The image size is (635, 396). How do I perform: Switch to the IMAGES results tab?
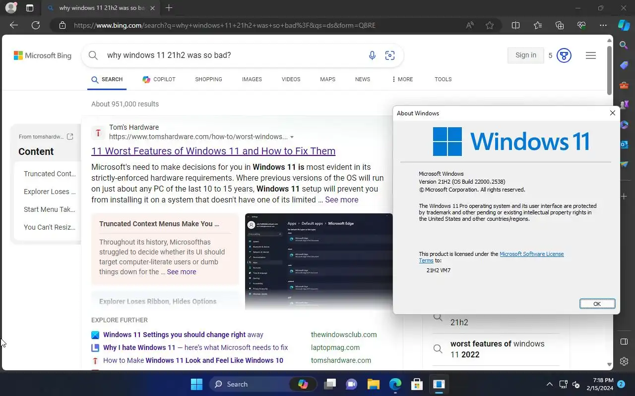[x=252, y=79]
